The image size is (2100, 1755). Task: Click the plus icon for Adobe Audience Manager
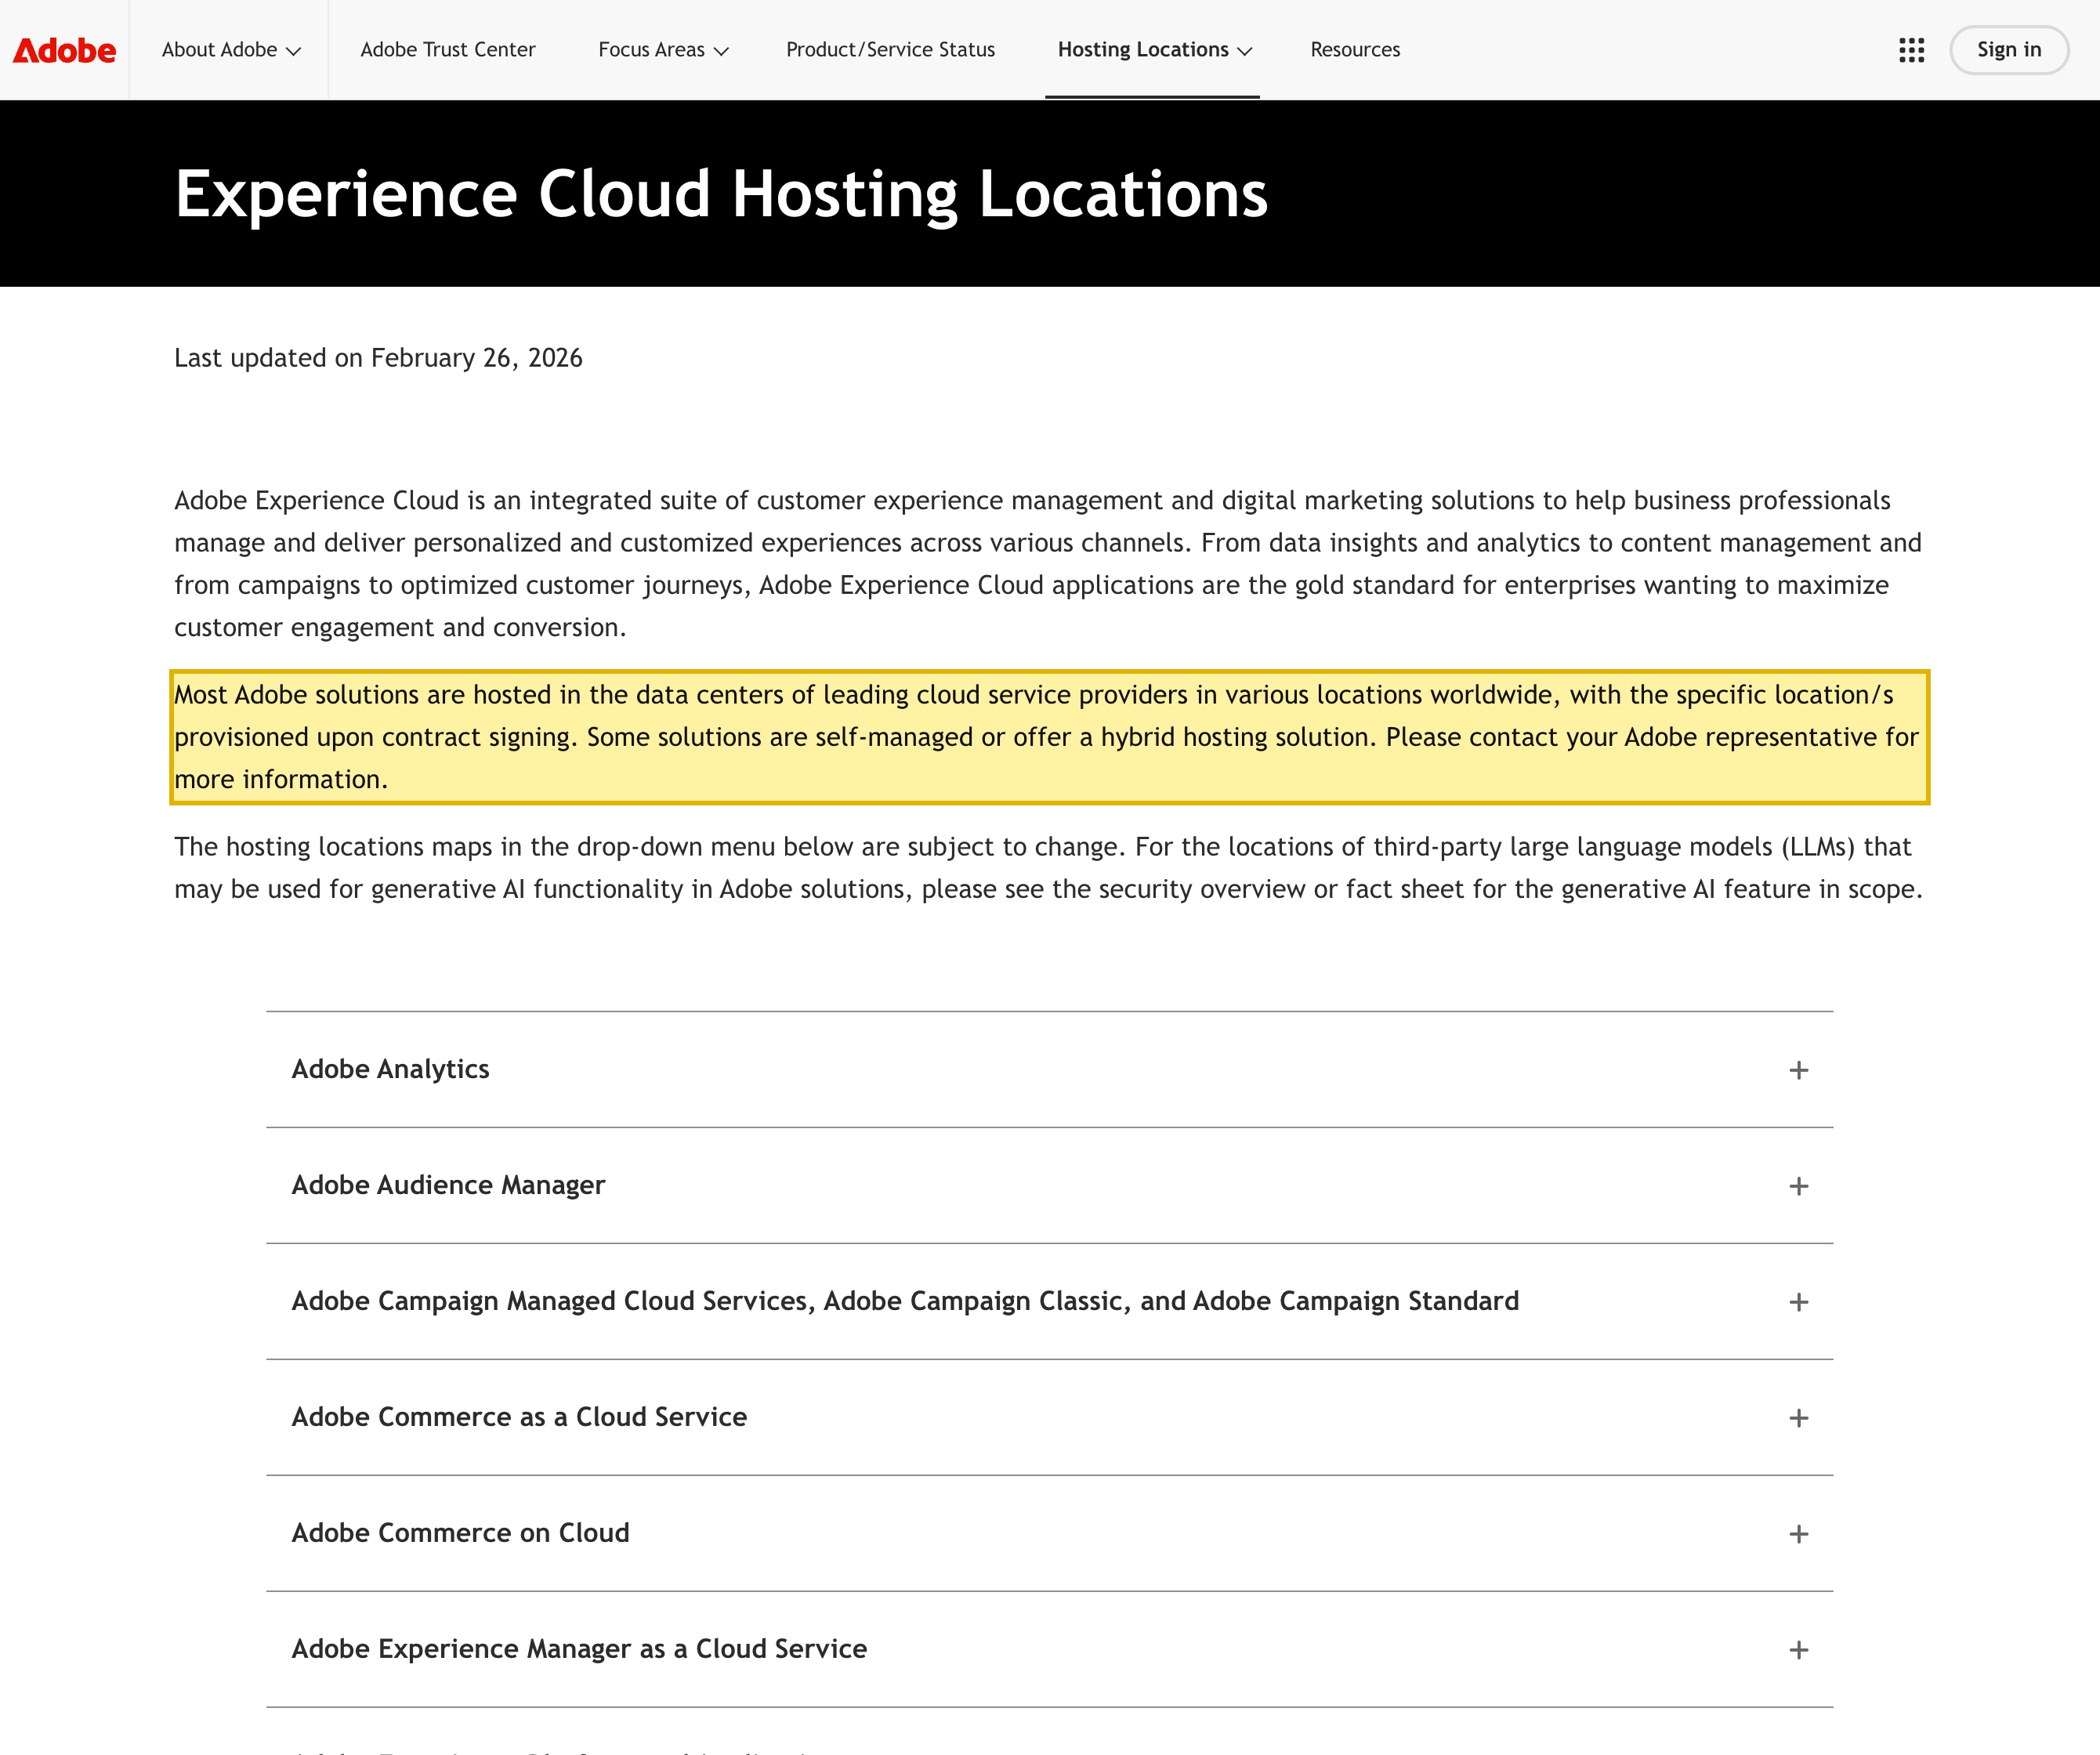[x=1798, y=1186]
